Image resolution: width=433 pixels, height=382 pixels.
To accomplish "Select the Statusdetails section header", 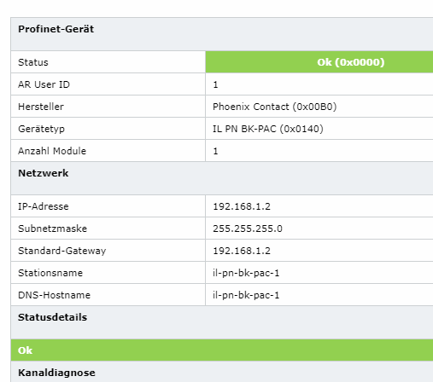I will (x=222, y=322).
